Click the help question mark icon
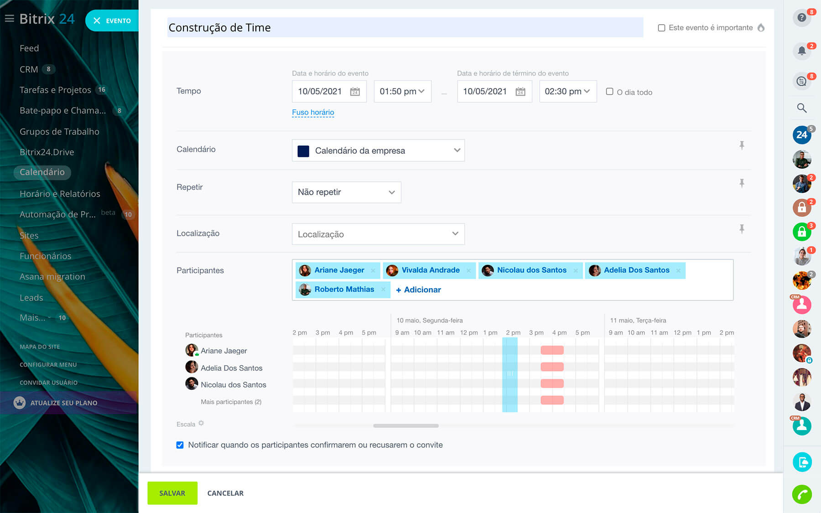The width and height of the screenshot is (821, 513). point(801,18)
